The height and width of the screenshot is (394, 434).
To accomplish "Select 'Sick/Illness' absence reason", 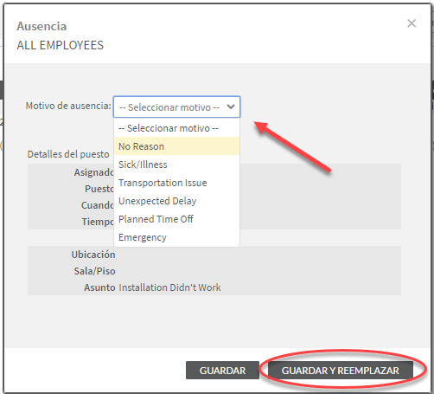I will (176, 165).
